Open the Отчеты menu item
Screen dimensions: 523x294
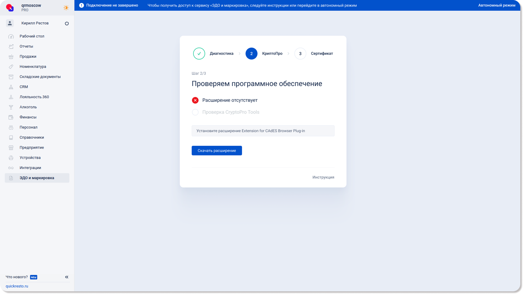tap(26, 46)
